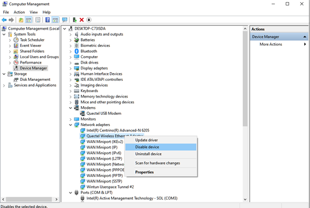
Task: Select WAN Miniport (SSTP) adapter
Action: pyautogui.click(x=104, y=181)
